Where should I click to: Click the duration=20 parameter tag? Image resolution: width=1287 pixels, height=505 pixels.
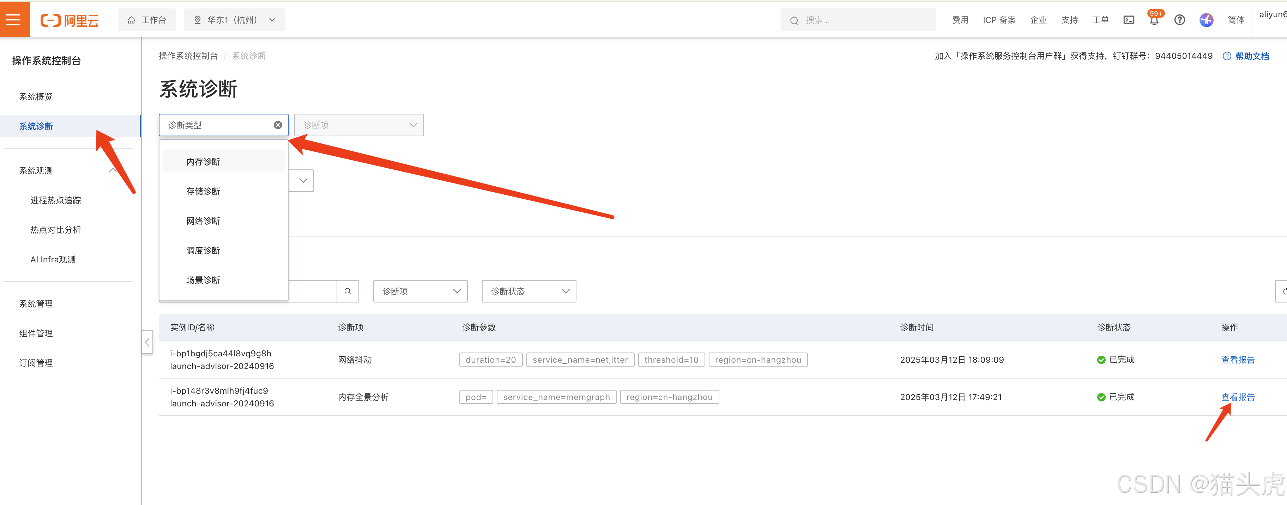pyautogui.click(x=491, y=360)
